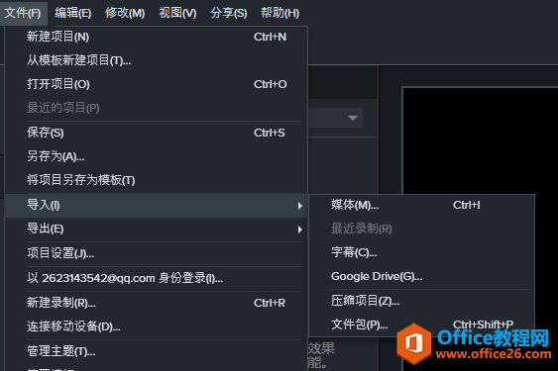The image size is (558, 371).
Task: Click 打开项目(O) menu entry
Action: (x=157, y=84)
